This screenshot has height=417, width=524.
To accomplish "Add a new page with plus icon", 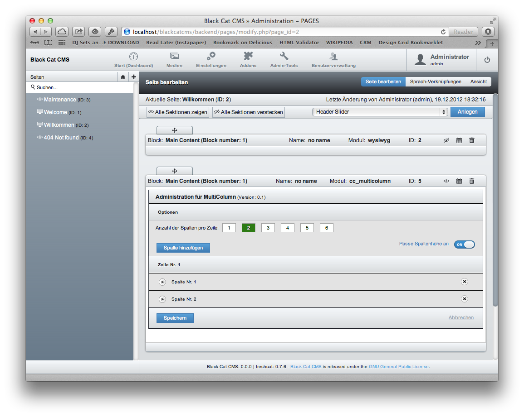I will click(x=134, y=77).
